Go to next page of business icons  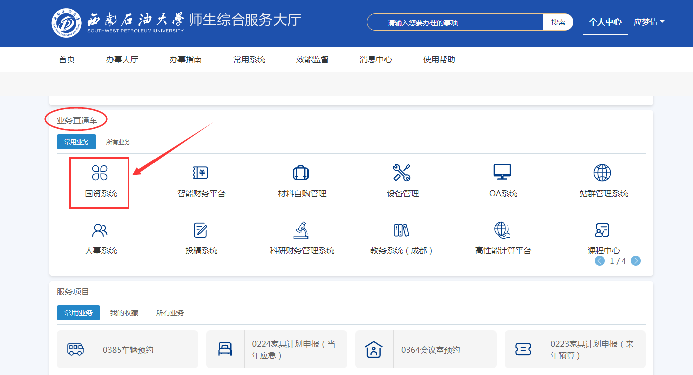pyautogui.click(x=636, y=261)
